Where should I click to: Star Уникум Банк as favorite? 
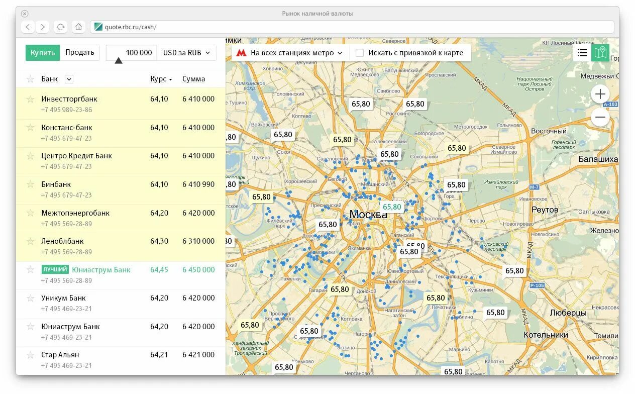tap(31, 298)
